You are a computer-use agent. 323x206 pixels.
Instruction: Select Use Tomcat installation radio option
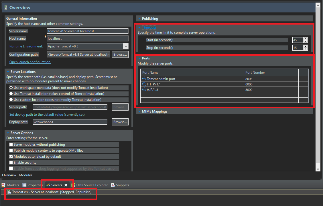pos(11,93)
